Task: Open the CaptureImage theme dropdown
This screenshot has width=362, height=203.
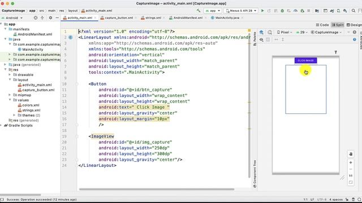Action: point(326,32)
